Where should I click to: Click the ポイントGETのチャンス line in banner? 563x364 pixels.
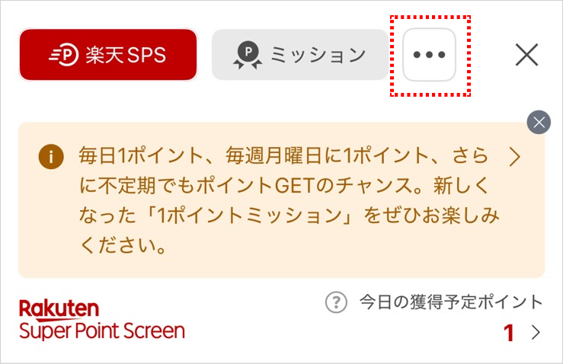pos(283,186)
